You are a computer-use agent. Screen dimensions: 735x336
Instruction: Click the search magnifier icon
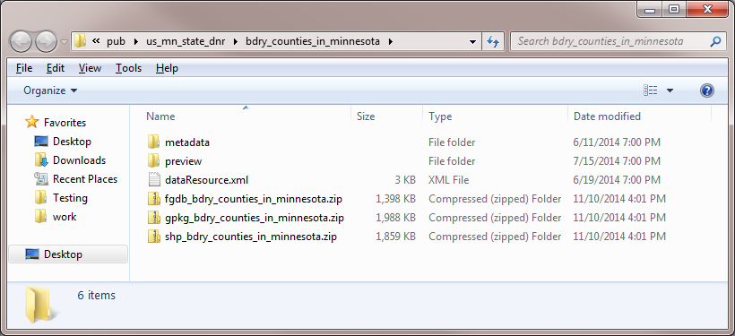(x=715, y=41)
